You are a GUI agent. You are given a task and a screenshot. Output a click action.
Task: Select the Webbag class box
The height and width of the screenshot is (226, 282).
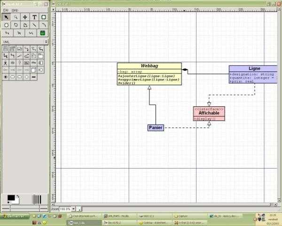pyautogui.click(x=149, y=74)
